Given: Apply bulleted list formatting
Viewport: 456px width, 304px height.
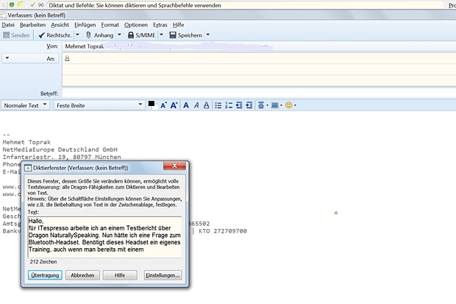Looking at the screenshot, I should (218, 105).
